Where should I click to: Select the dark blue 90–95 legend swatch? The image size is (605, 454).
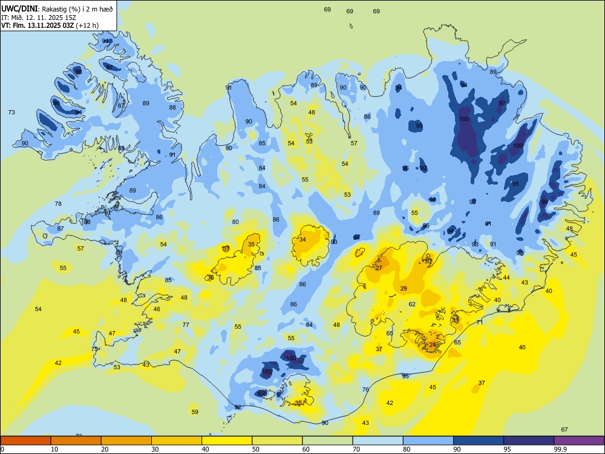click(479, 441)
